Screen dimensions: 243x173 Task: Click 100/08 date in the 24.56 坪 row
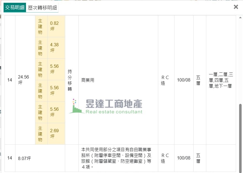(x=184, y=80)
